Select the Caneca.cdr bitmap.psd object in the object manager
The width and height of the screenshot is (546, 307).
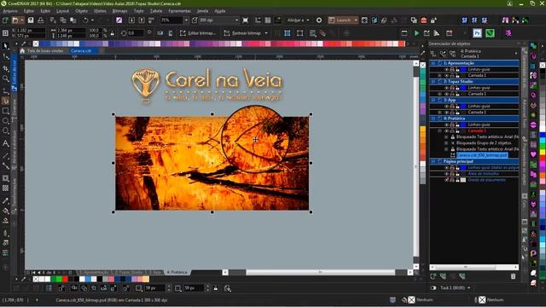click(x=482, y=155)
